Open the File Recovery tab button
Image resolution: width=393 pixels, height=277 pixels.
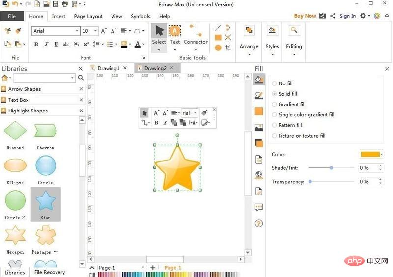click(50, 272)
